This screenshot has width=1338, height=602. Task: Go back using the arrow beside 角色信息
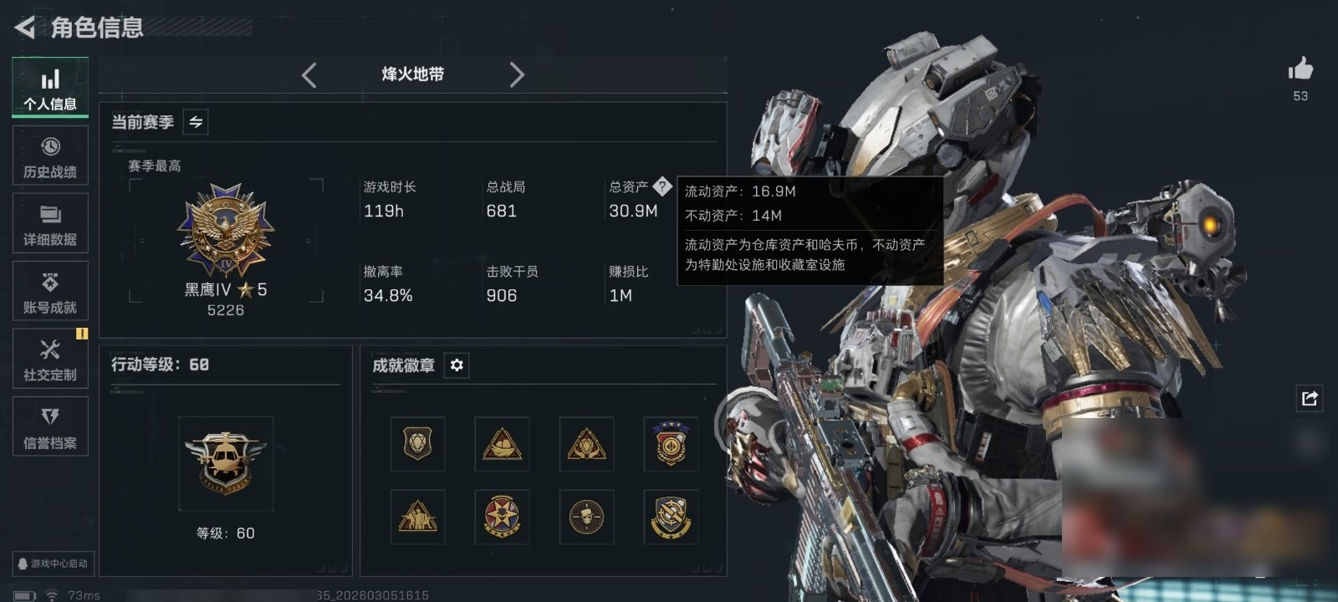point(24,28)
